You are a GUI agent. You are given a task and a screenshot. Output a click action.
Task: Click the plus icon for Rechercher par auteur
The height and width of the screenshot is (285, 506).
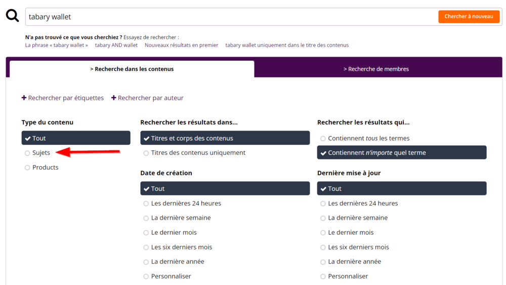[x=114, y=98]
